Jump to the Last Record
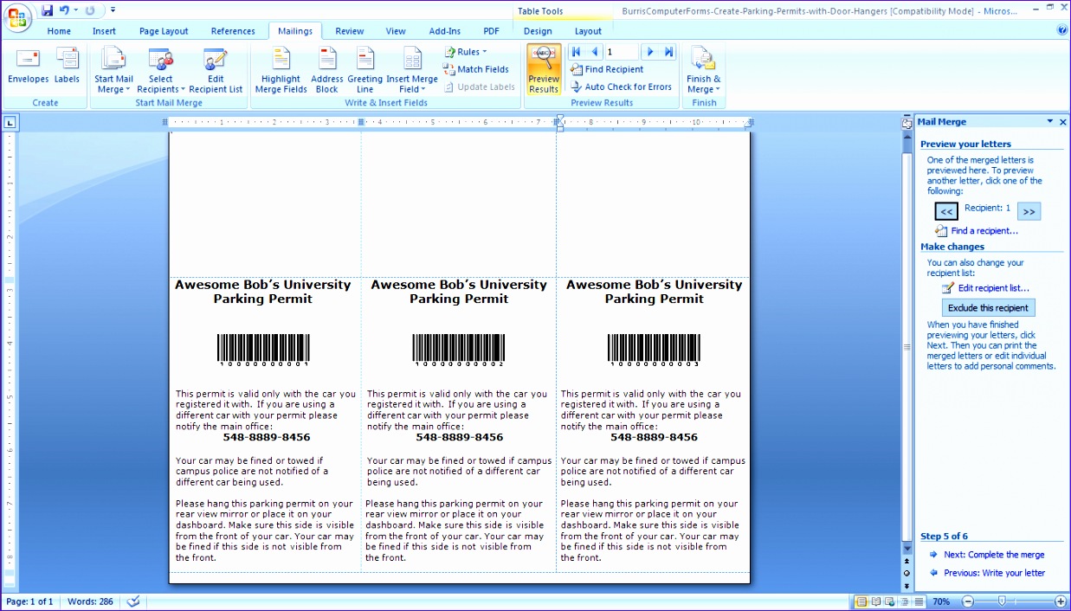 (x=668, y=52)
